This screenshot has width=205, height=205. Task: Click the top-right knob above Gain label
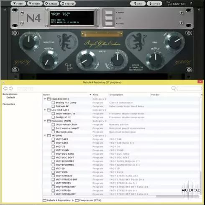(x=174, y=42)
